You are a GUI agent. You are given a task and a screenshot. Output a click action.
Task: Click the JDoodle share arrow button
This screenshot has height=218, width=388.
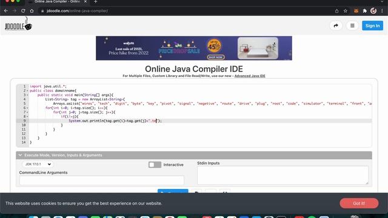click(336, 25)
